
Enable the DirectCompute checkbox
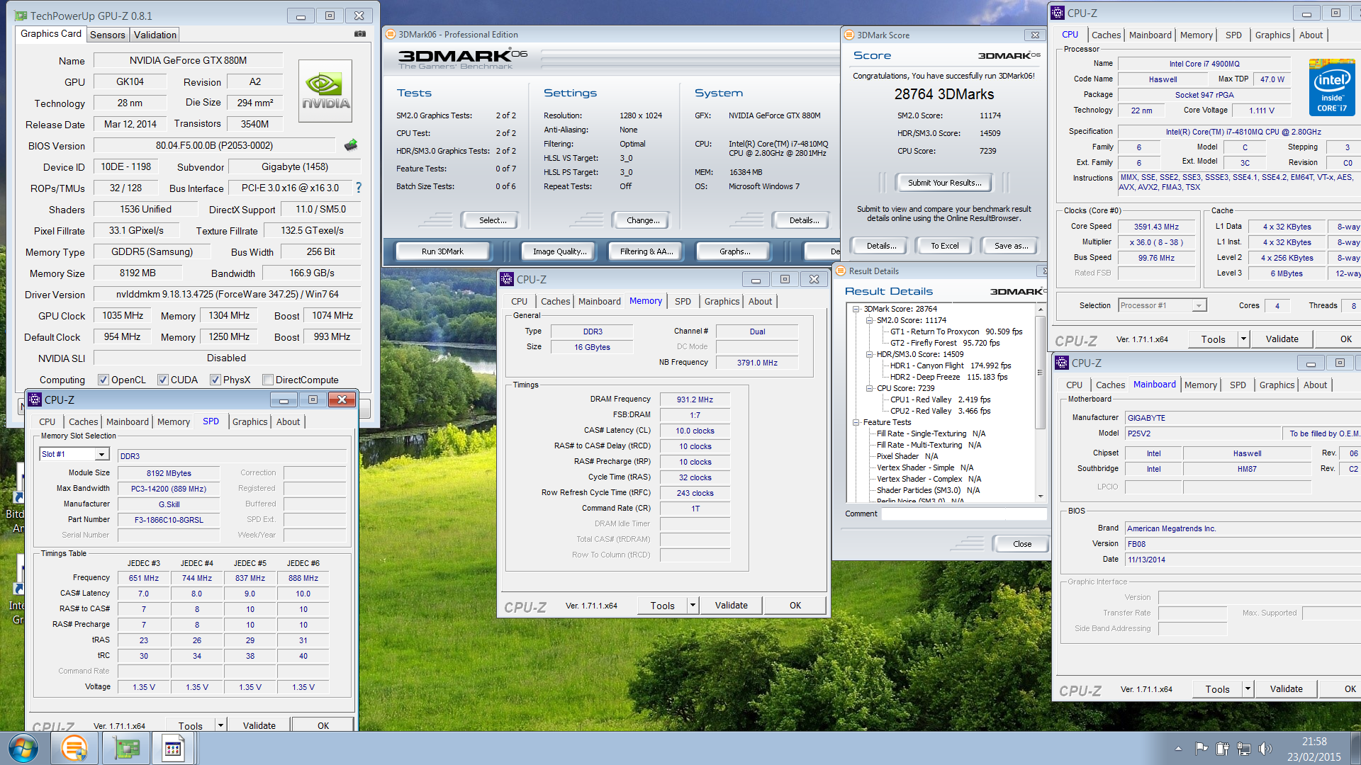point(268,380)
